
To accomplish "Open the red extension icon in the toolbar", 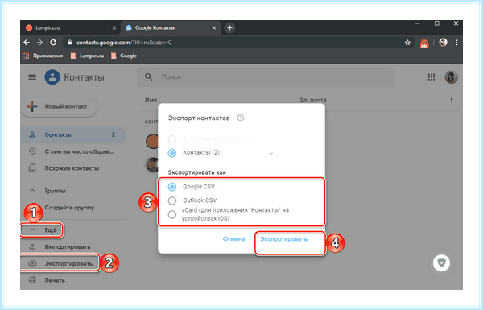I will click(424, 43).
